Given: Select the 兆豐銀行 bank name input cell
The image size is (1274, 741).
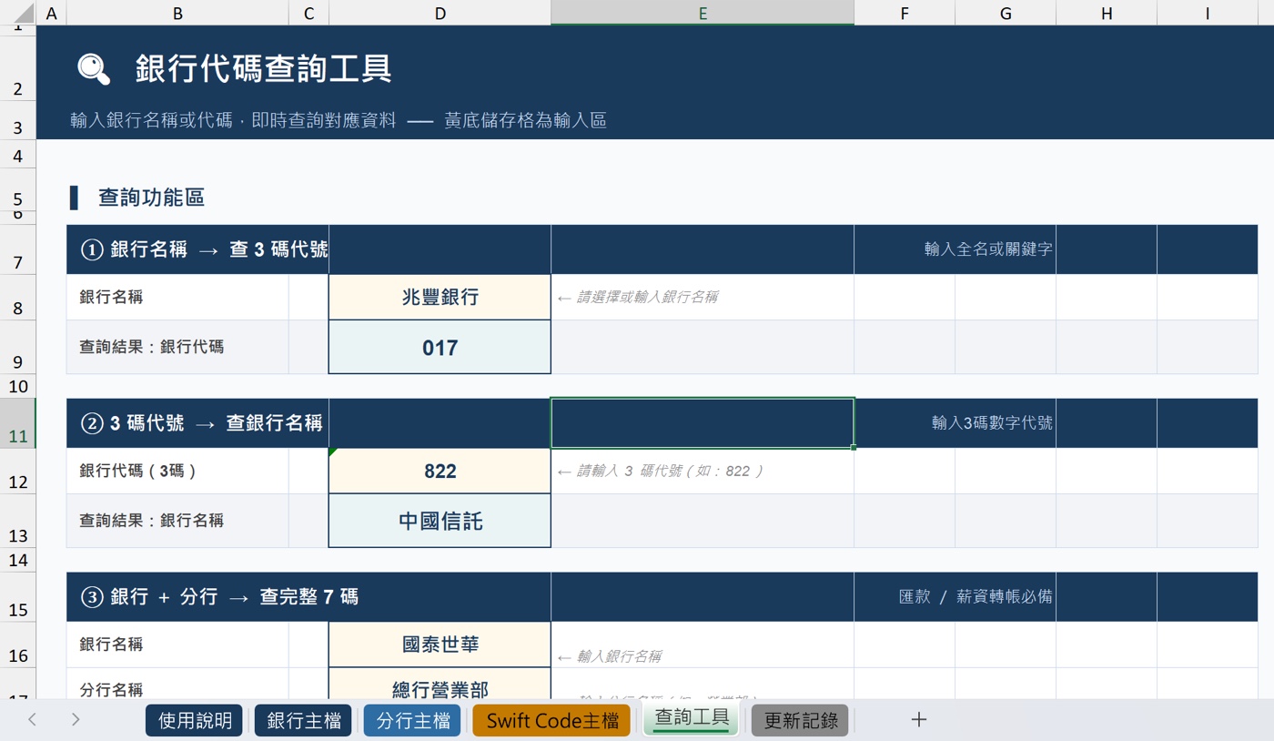Looking at the screenshot, I should (x=440, y=298).
